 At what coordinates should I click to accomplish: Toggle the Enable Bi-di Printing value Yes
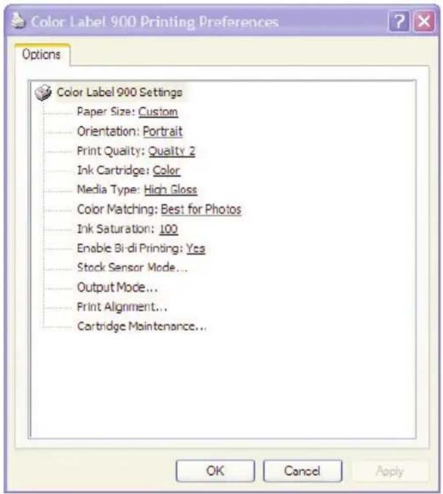[196, 248]
